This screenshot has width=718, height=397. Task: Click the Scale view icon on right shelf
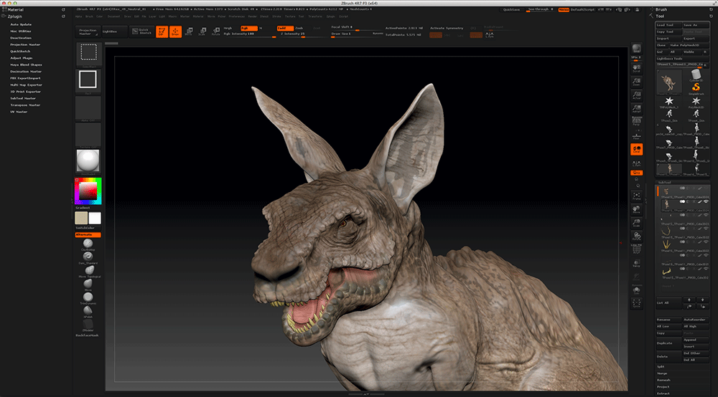tap(636, 223)
